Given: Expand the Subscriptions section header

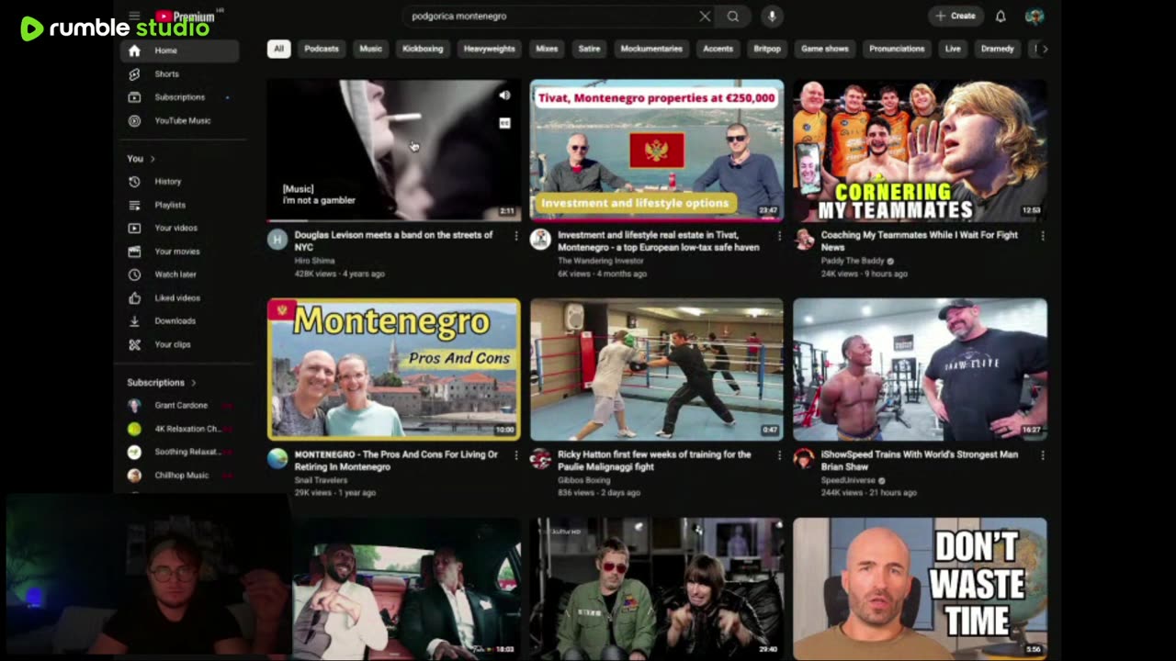Looking at the screenshot, I should [162, 382].
